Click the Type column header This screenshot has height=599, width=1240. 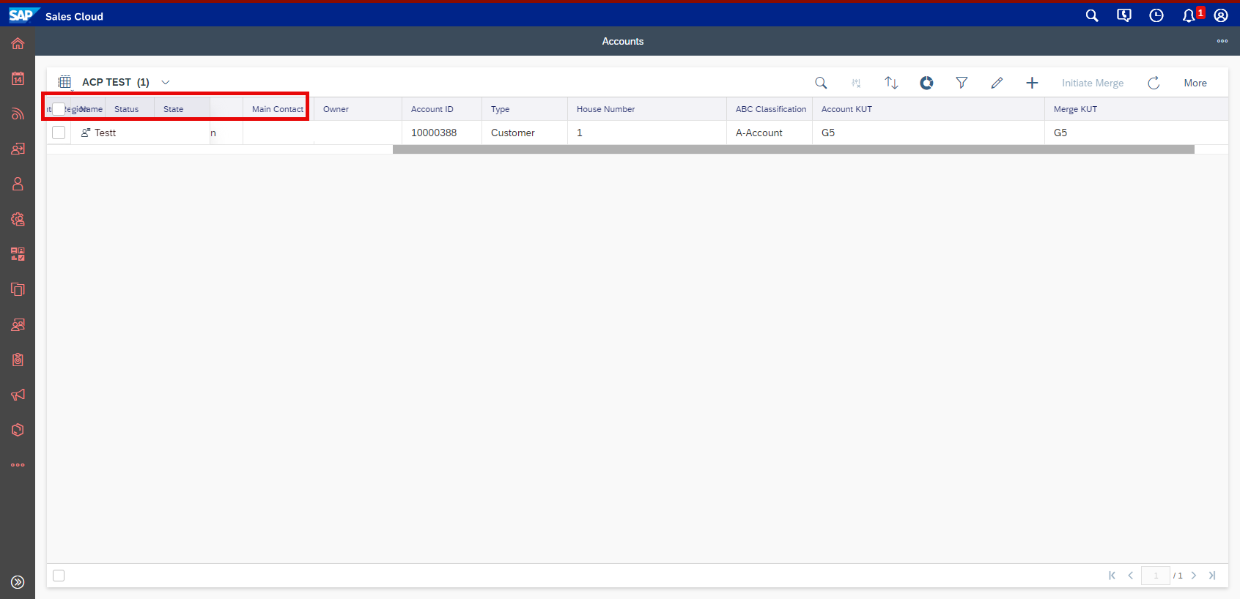pyautogui.click(x=500, y=109)
